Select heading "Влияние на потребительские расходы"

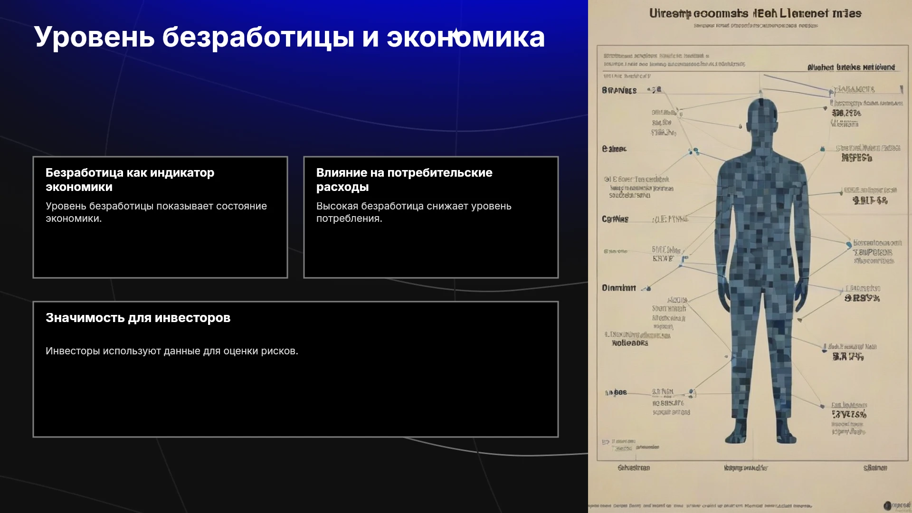pyautogui.click(x=404, y=180)
